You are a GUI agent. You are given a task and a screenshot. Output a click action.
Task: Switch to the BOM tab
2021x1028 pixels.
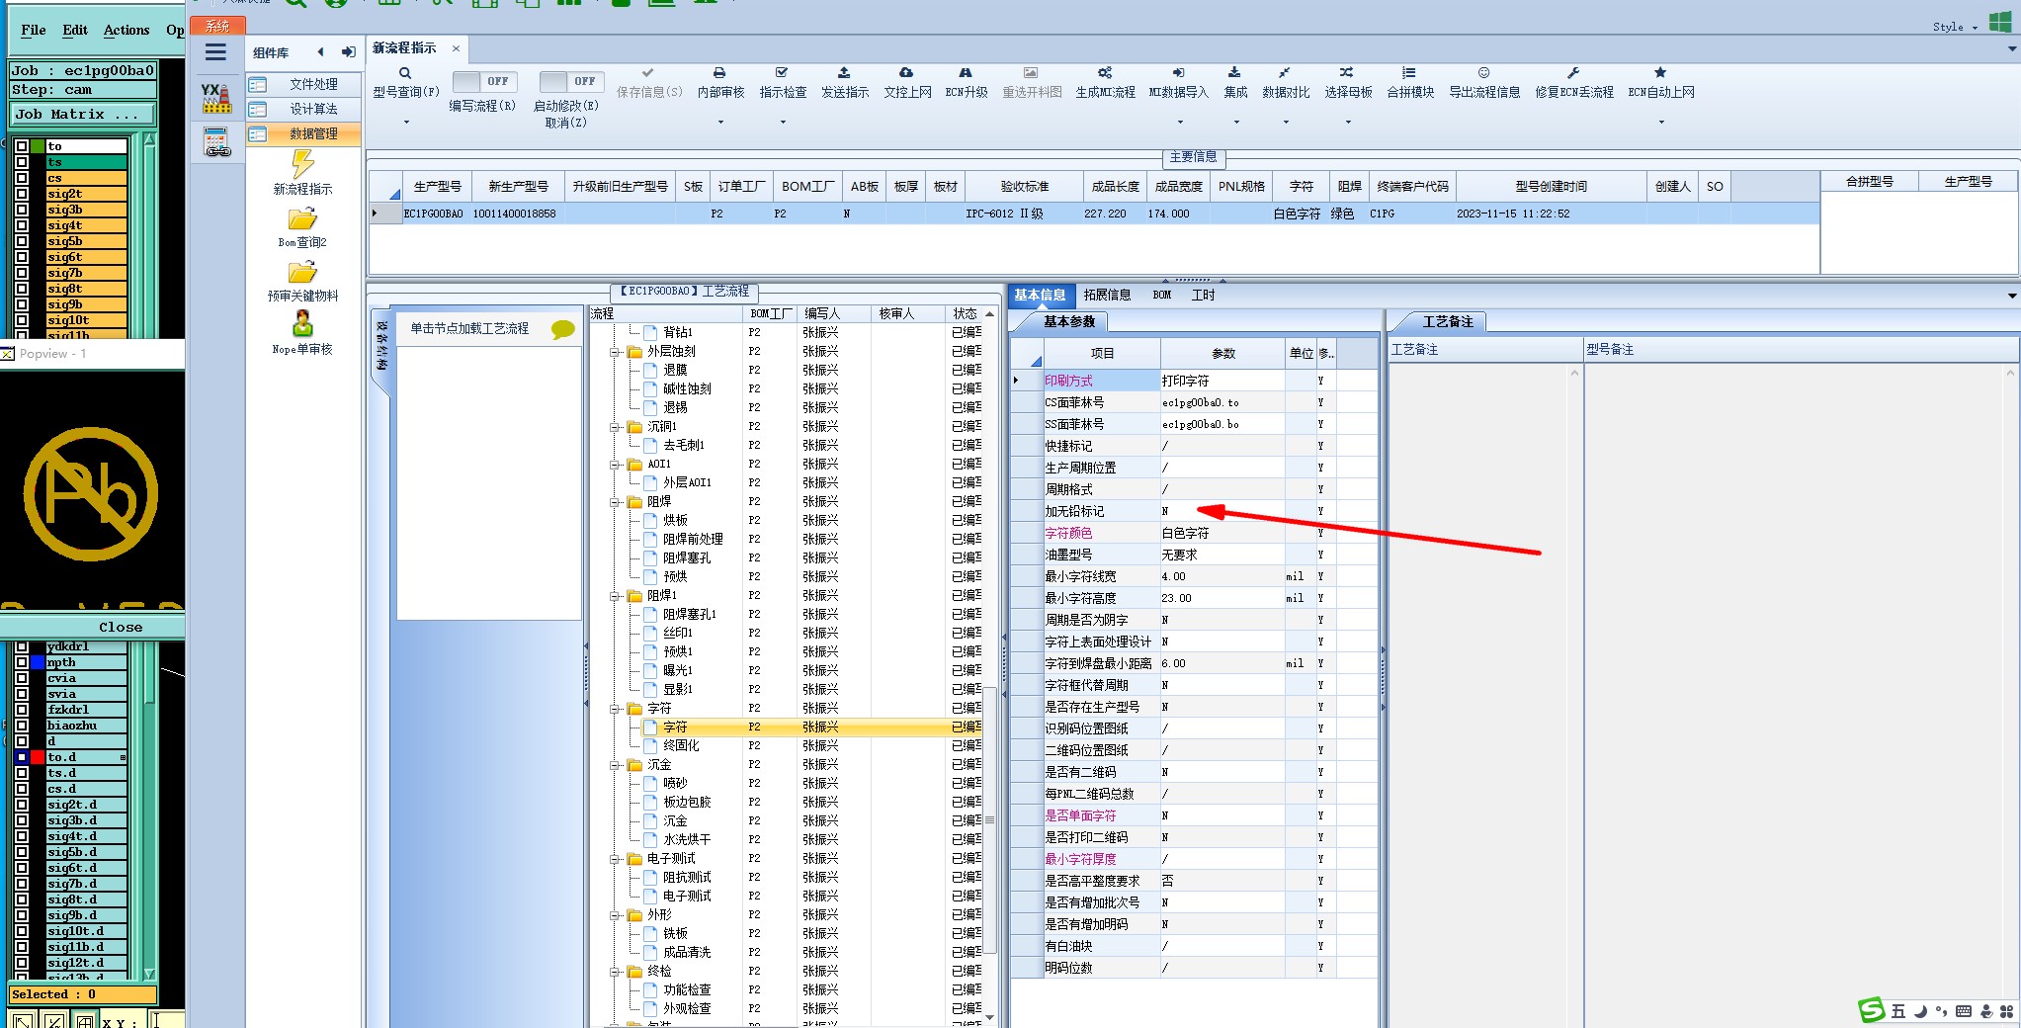click(1161, 295)
